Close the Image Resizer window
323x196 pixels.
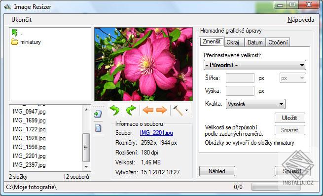coord(309,4)
